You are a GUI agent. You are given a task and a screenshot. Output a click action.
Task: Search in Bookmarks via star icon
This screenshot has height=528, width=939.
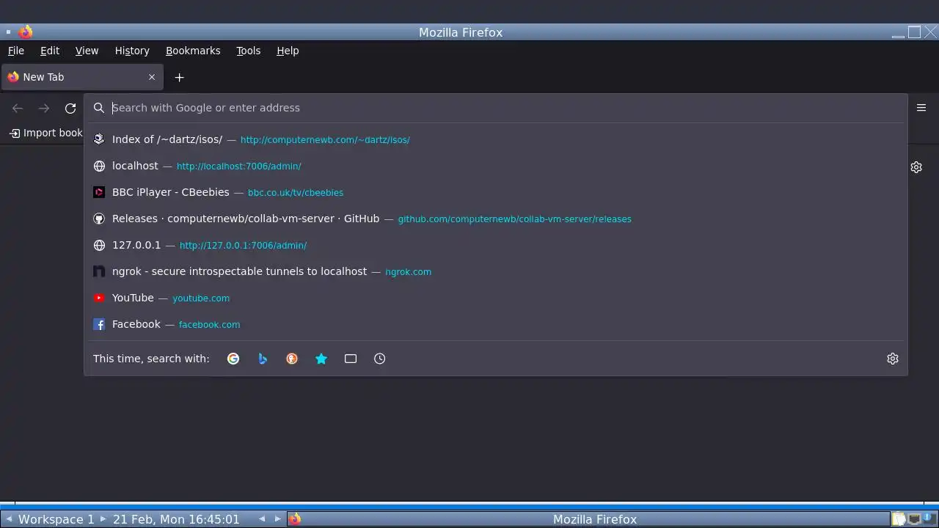(321, 359)
